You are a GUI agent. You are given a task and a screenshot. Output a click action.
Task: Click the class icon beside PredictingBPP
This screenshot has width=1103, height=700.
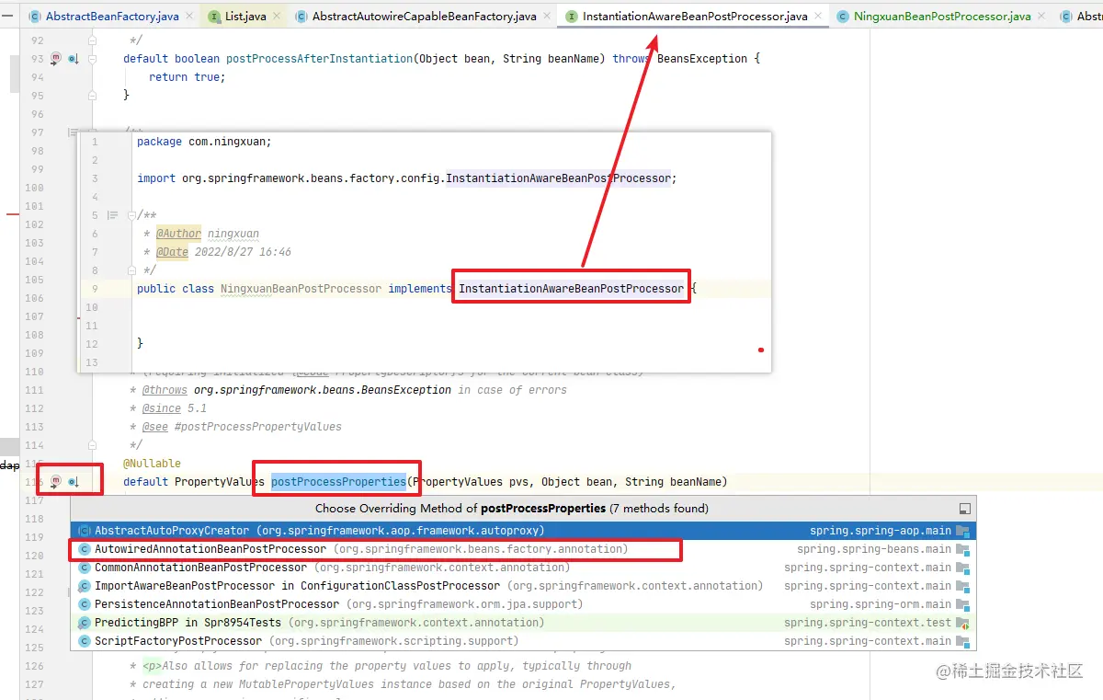85,623
